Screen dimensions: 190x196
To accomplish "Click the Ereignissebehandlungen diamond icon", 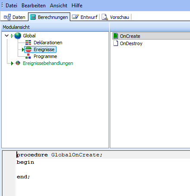I will coord(18,63).
